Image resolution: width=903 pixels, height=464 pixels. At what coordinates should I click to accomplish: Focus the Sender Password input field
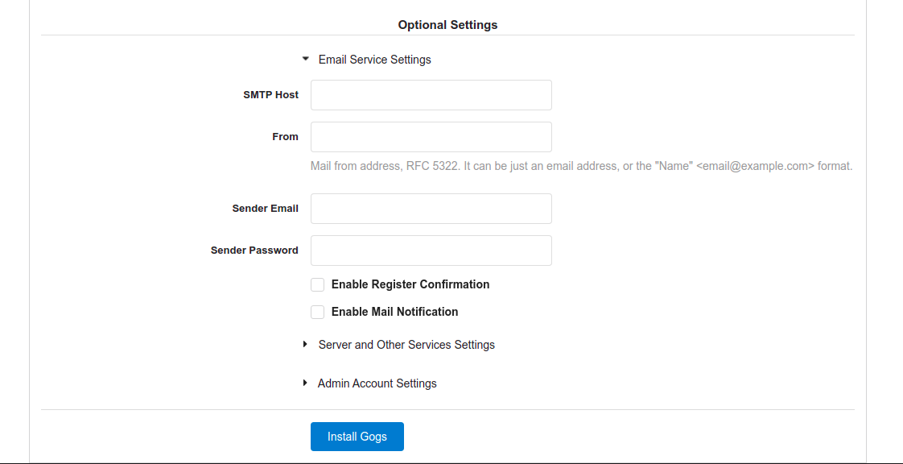click(x=431, y=251)
